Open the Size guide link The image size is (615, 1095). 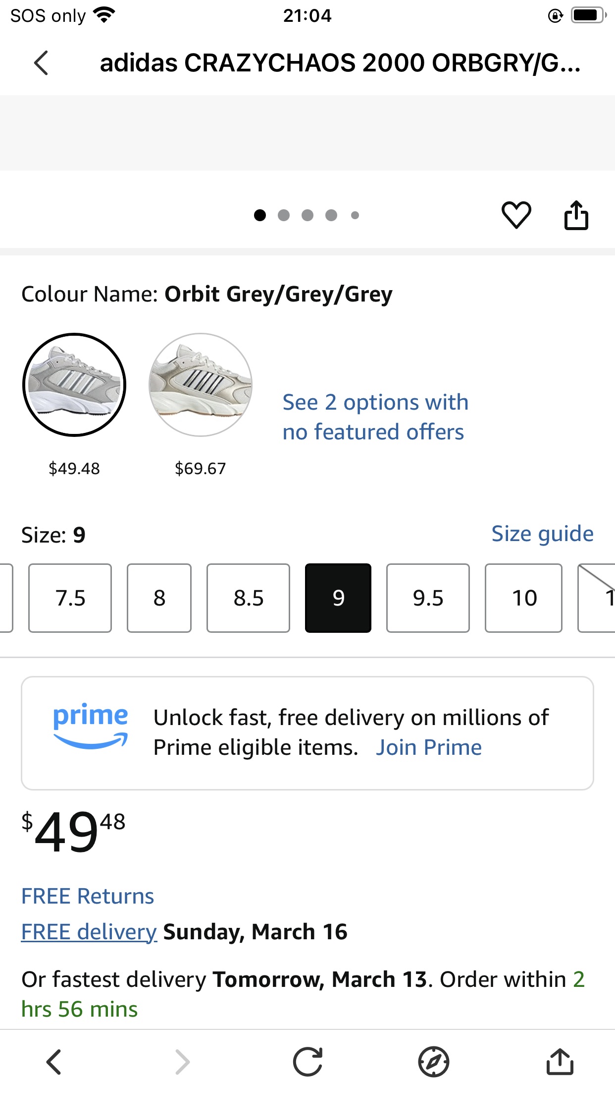[542, 534]
